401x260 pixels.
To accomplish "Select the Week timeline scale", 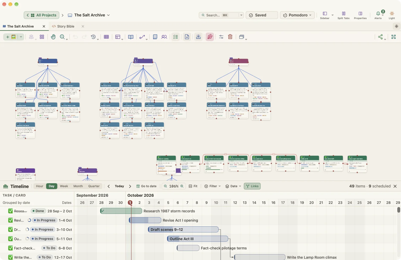I will coord(64,186).
